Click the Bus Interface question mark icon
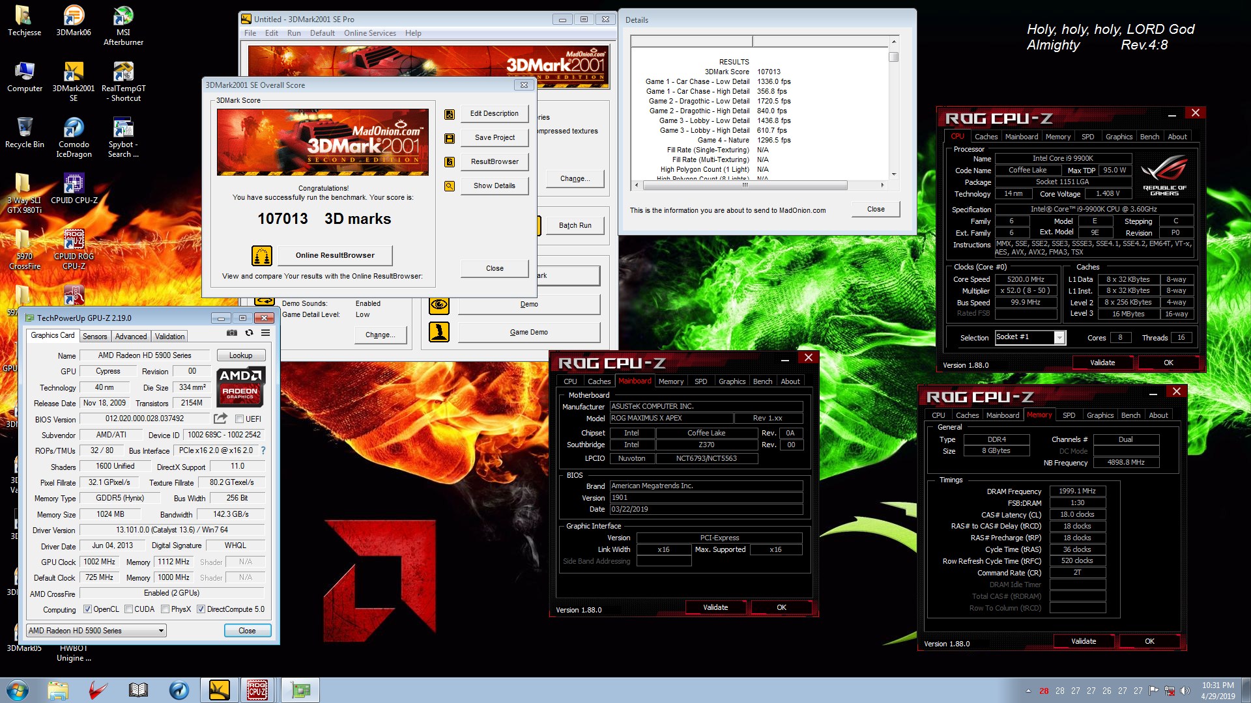The image size is (1251, 703). (x=263, y=450)
